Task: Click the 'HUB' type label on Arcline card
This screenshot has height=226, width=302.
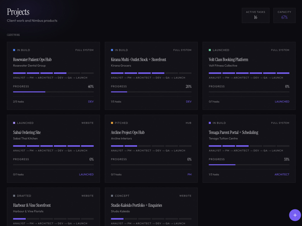Action: coord(188,123)
